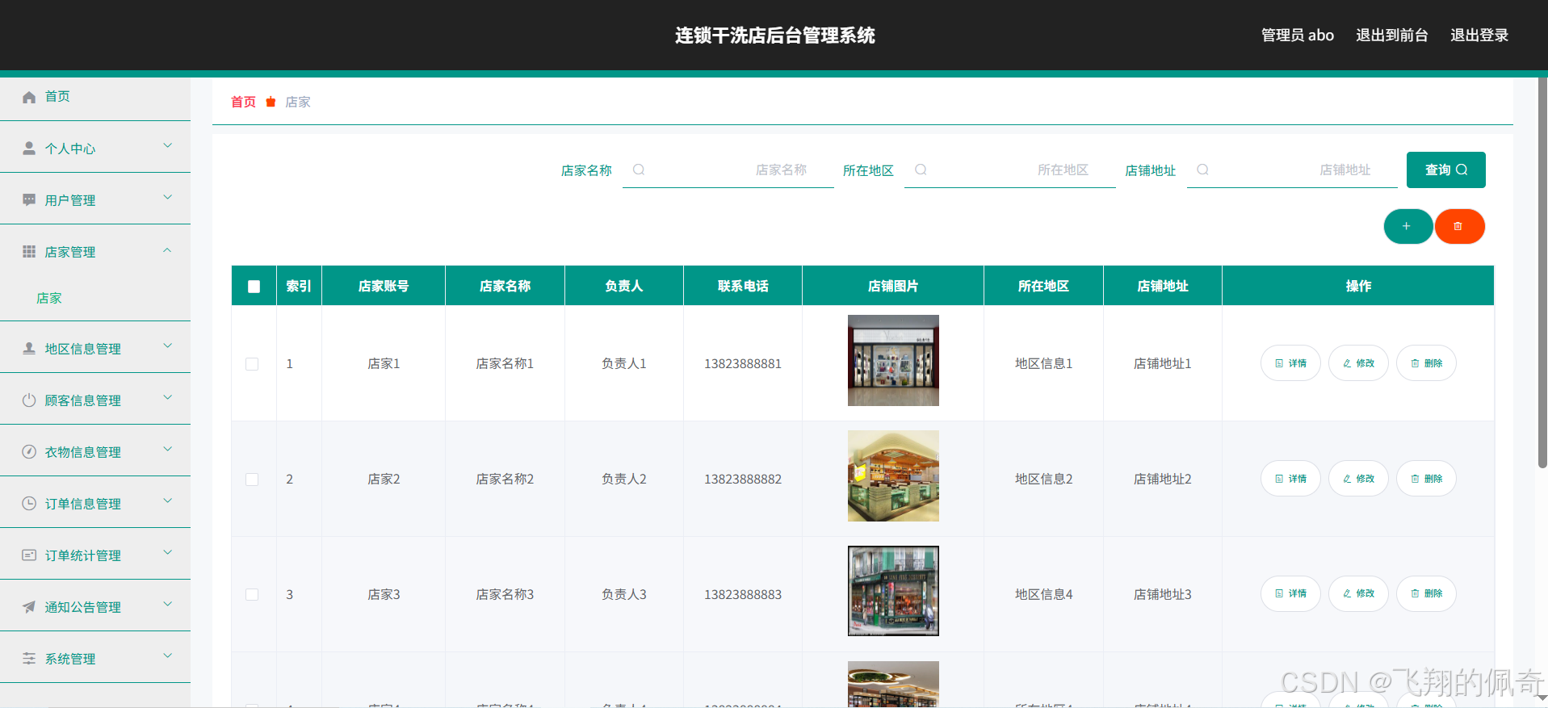Click the power icon next to 顾客信息管理

29,400
